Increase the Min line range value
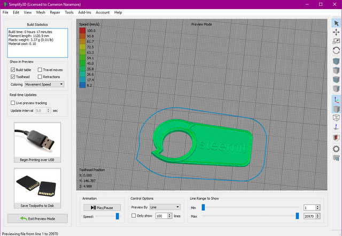The height and width of the screenshot is (236, 342). (318, 206)
